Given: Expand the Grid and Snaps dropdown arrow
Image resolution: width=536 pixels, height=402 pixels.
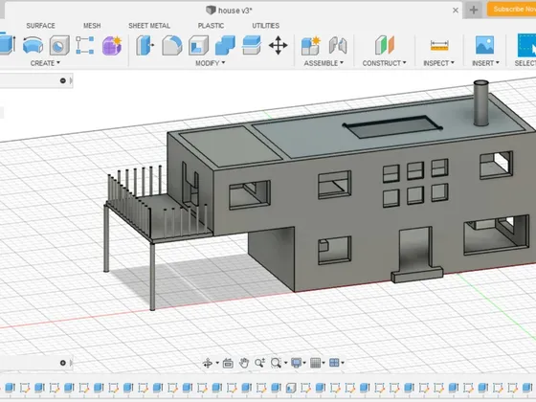Looking at the screenshot, I should tap(324, 363).
